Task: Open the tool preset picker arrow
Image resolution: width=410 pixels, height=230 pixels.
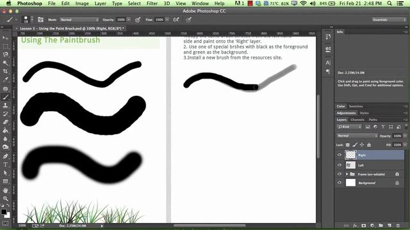Action: coord(16,20)
